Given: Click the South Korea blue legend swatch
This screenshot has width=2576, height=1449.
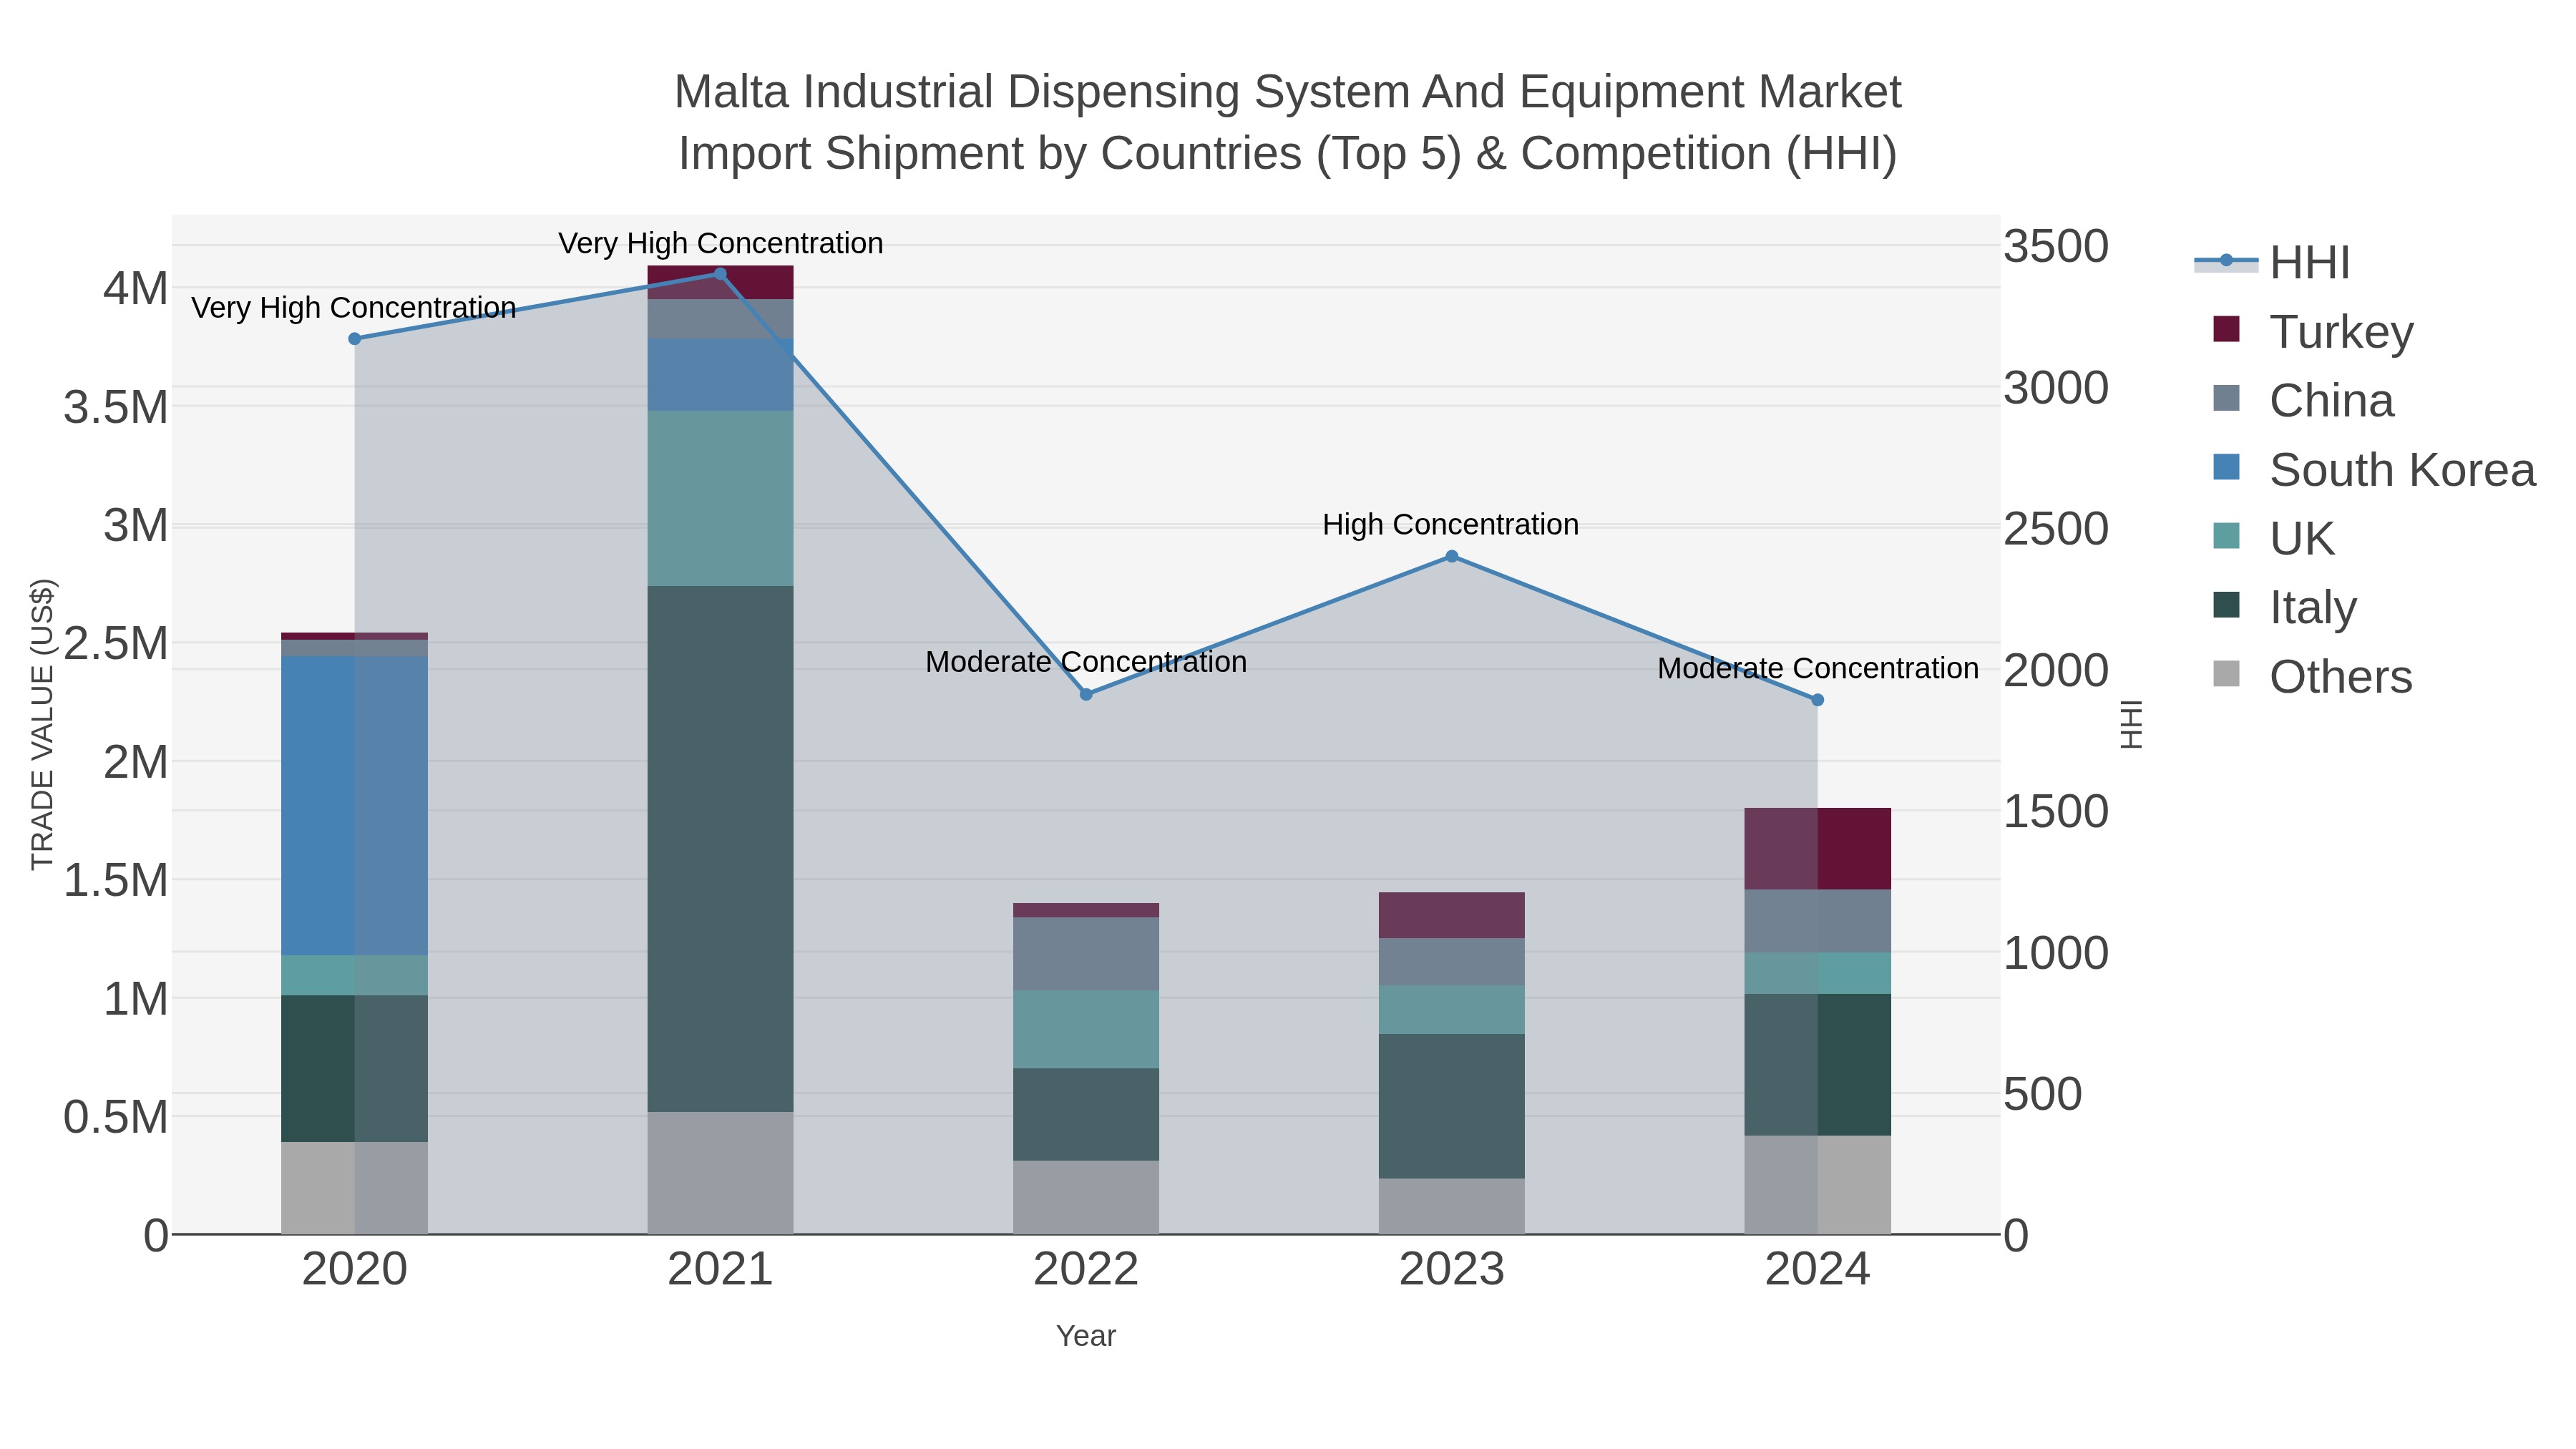Looking at the screenshot, I should tap(2226, 467).
